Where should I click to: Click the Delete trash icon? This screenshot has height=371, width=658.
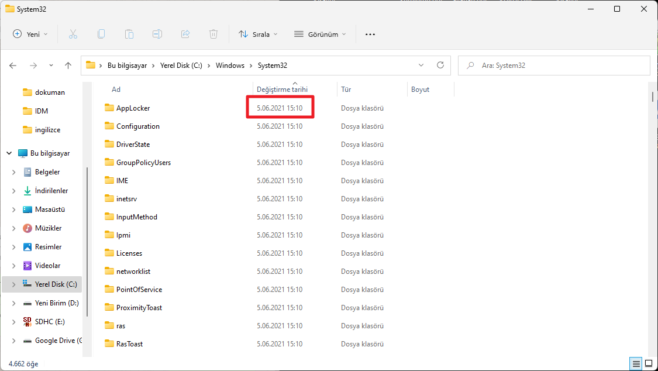(x=213, y=35)
